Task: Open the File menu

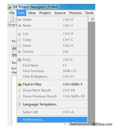Action: [12, 13]
